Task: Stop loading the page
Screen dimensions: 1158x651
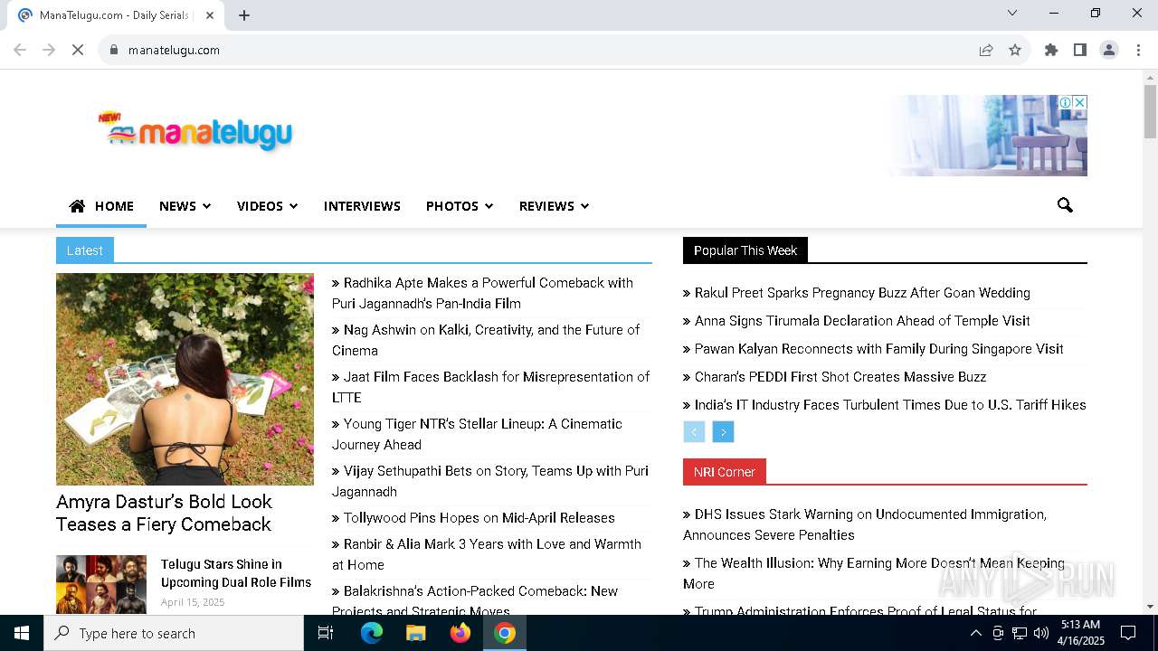Action: point(78,50)
